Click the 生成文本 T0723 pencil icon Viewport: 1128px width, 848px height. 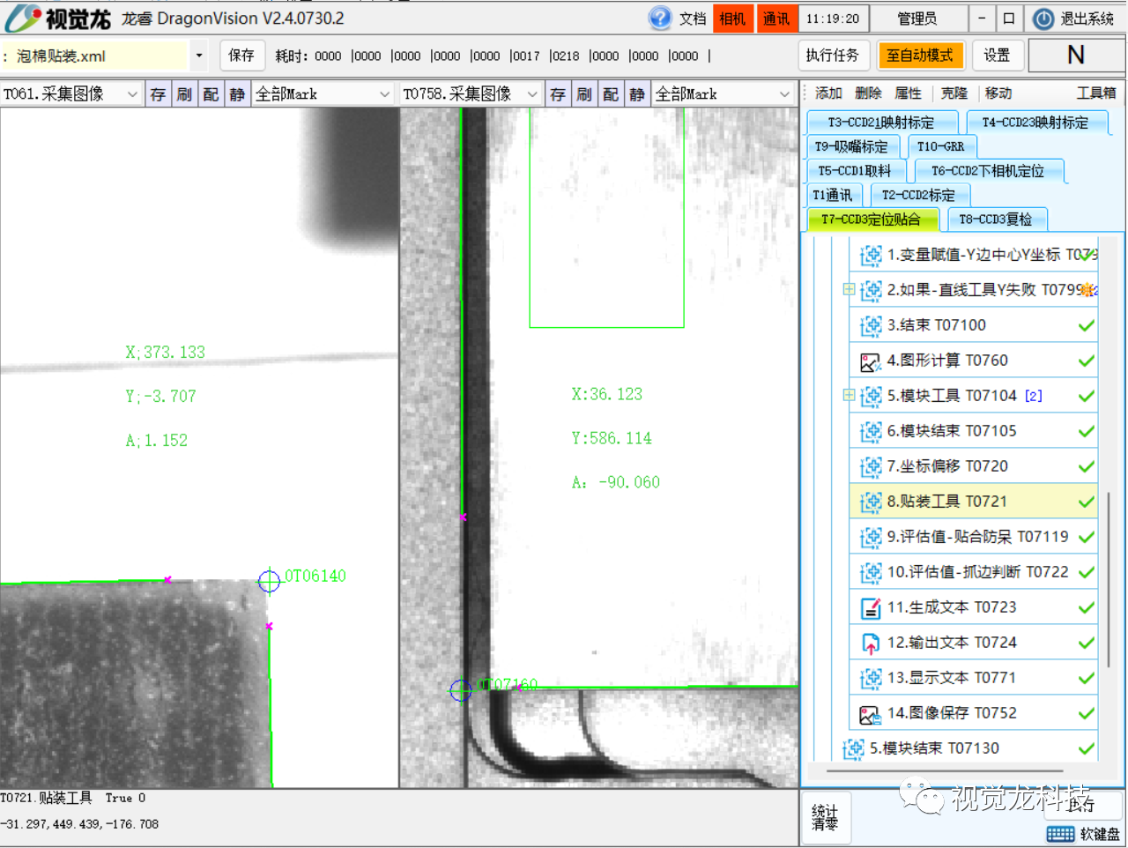(870, 608)
